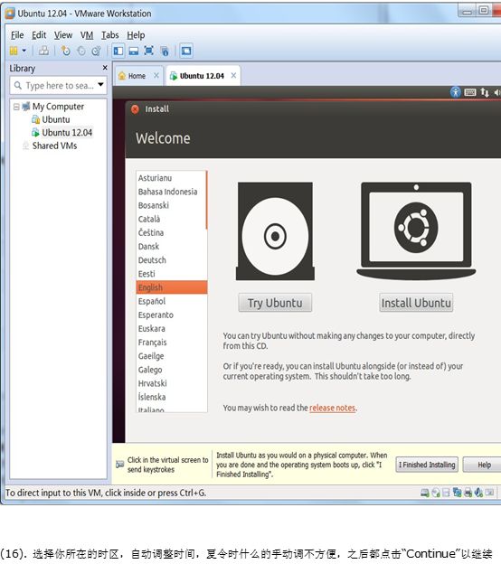Viewport: 501px width, 564px height.
Task: Click the language list scrollbar
Action: 206,200
